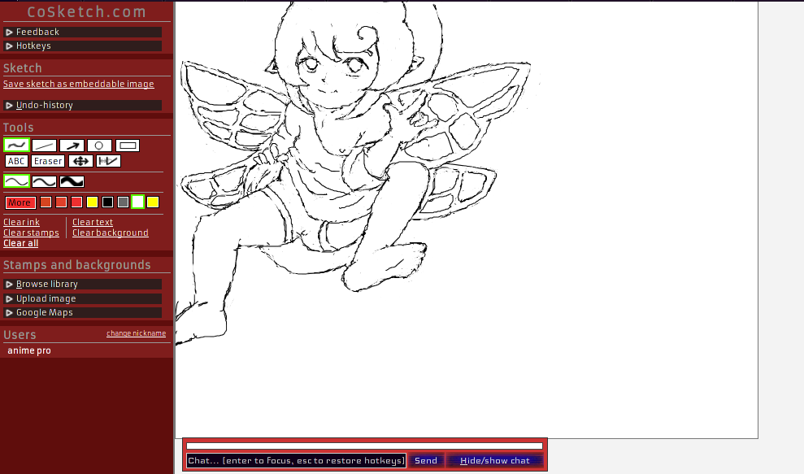Screen dimensions: 804x474
Task: Select the measure/checkmark tool next to pan
Action: (x=109, y=161)
